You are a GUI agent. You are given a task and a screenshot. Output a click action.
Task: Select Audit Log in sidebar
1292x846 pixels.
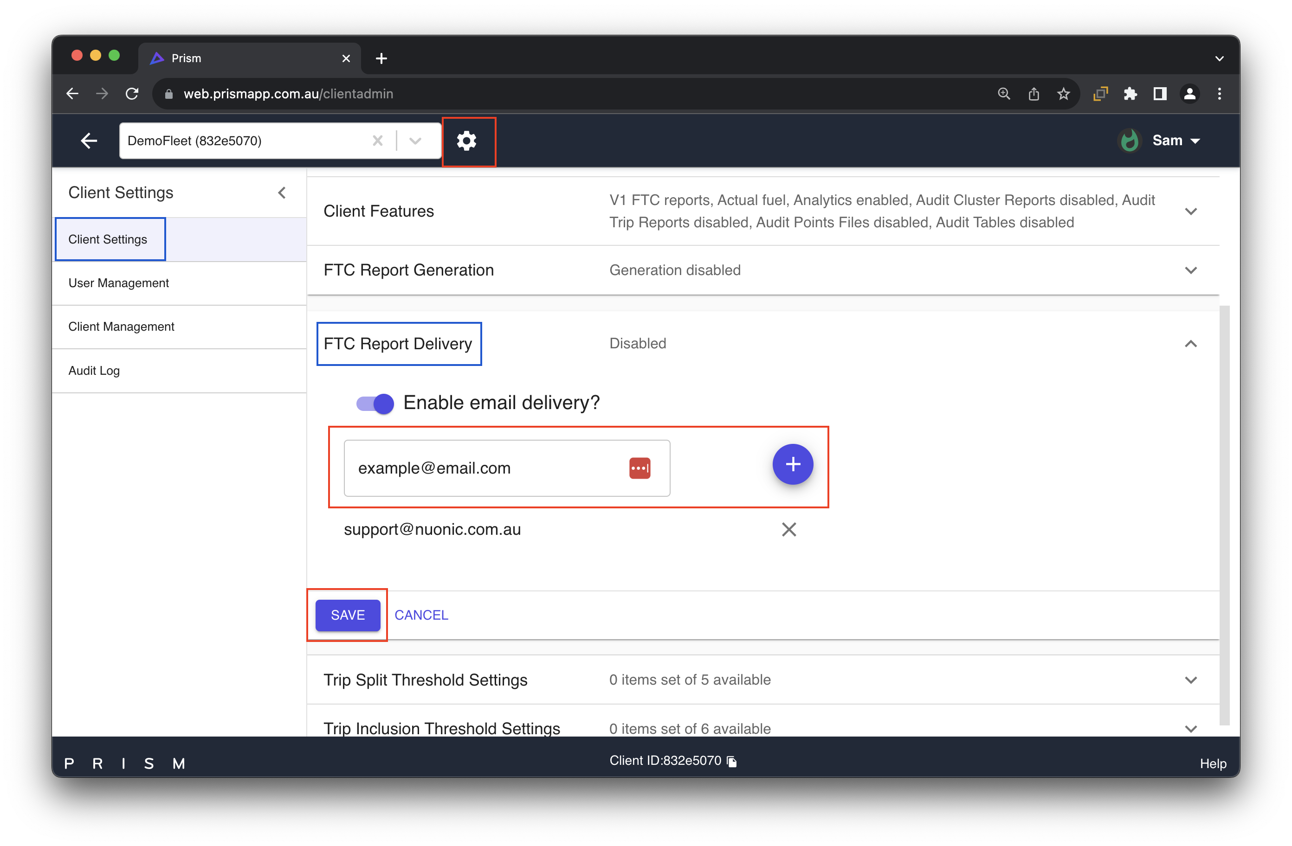94,371
